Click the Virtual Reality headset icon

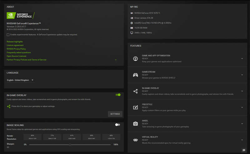(136, 140)
